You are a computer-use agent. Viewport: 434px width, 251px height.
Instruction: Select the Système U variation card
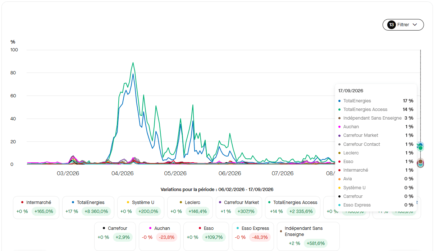pos(140,207)
